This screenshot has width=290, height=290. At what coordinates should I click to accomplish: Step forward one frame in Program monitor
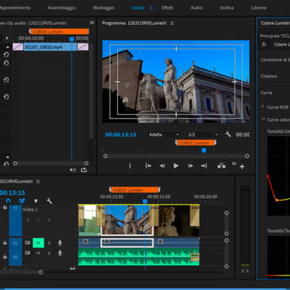[x=190, y=166]
